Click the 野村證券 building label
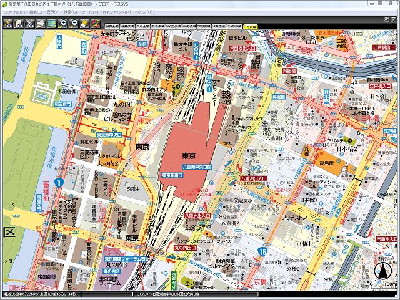The height and width of the screenshot is (300, 400). (x=375, y=80)
